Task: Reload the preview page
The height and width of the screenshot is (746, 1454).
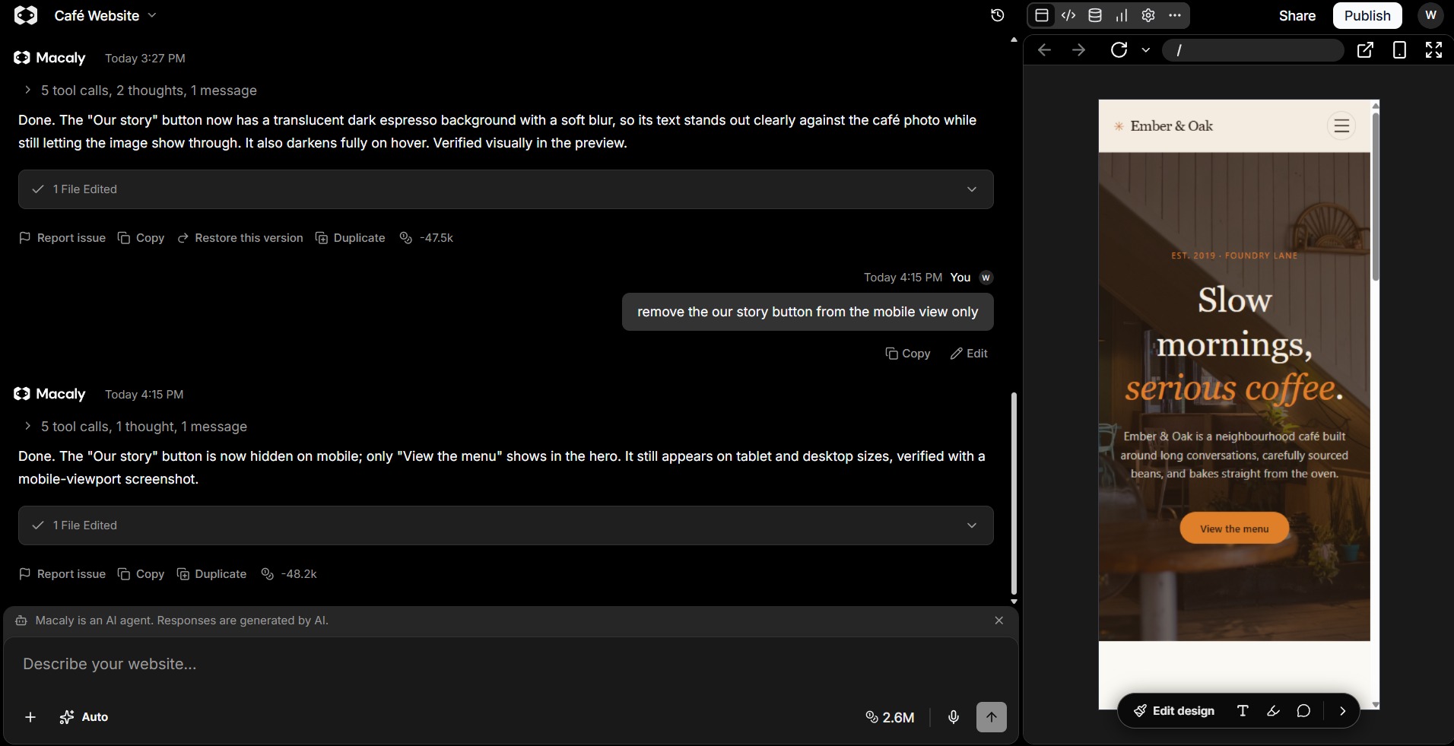Action: (1119, 50)
